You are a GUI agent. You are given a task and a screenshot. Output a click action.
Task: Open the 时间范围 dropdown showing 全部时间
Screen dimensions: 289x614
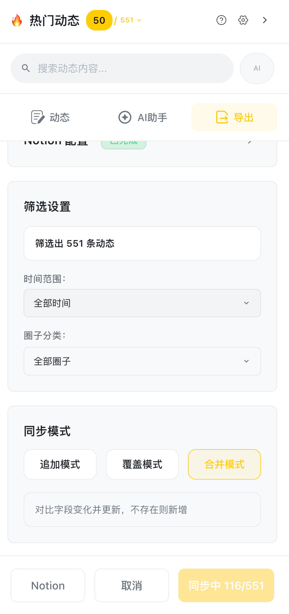click(142, 303)
